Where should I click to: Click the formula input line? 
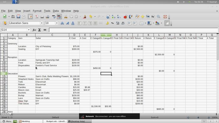134,30
